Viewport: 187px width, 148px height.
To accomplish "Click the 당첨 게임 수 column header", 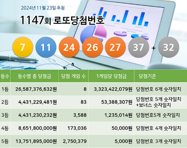I will pyautogui.click(x=73, y=76).
